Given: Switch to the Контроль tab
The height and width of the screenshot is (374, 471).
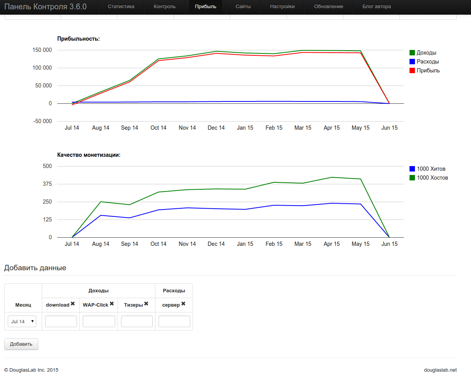Looking at the screenshot, I should pyautogui.click(x=164, y=7).
